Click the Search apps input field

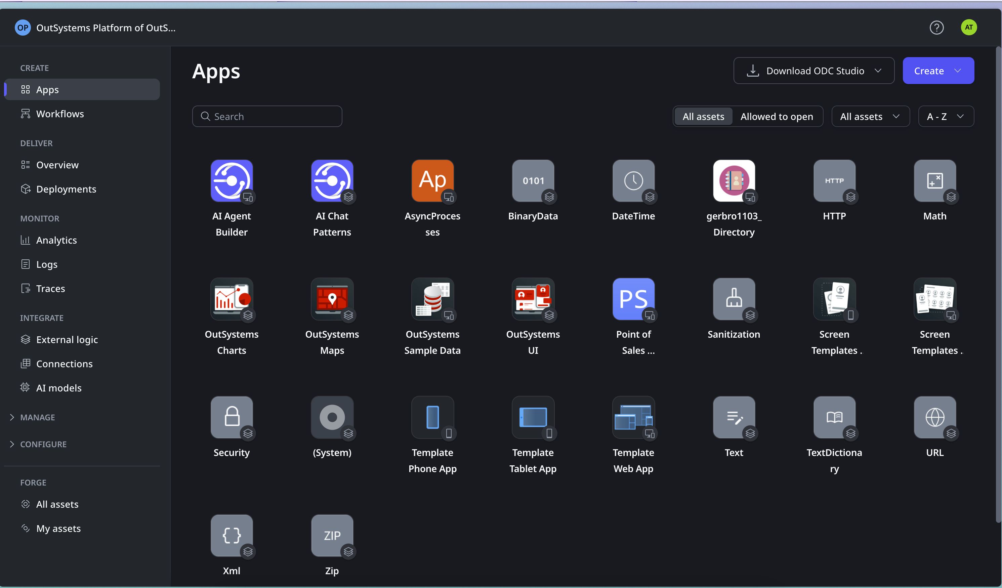(267, 117)
